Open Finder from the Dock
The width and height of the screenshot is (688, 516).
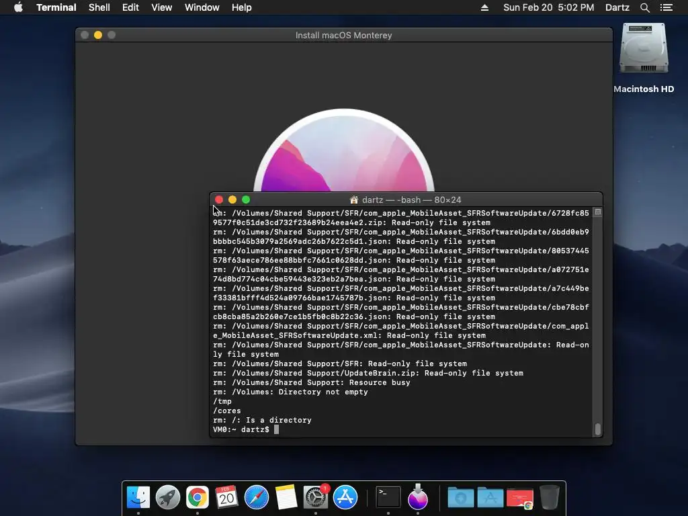[x=138, y=497]
